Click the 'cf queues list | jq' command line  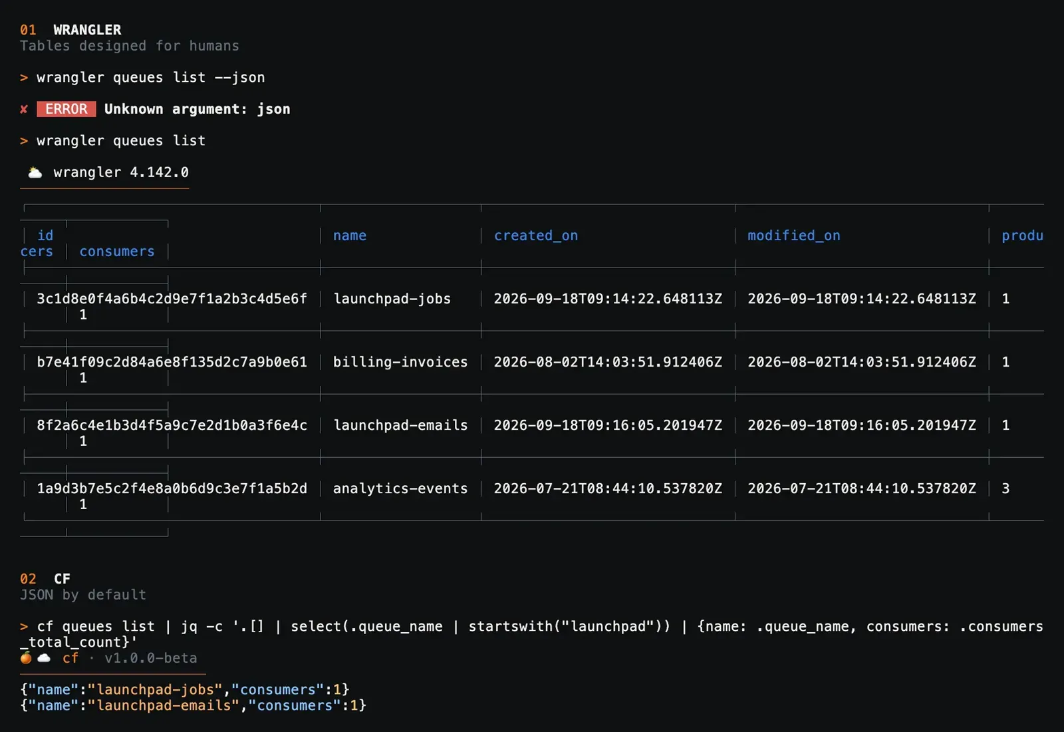tap(532, 634)
